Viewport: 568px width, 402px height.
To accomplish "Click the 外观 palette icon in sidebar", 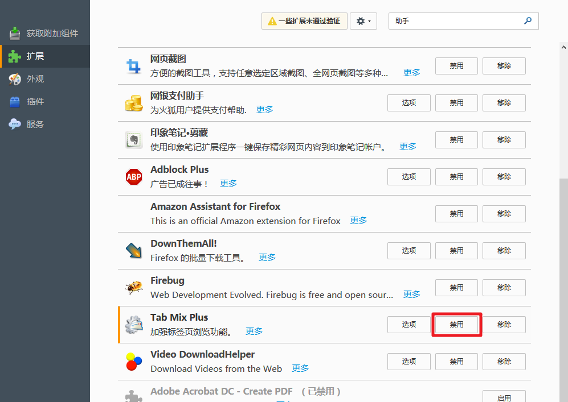I will (x=14, y=78).
